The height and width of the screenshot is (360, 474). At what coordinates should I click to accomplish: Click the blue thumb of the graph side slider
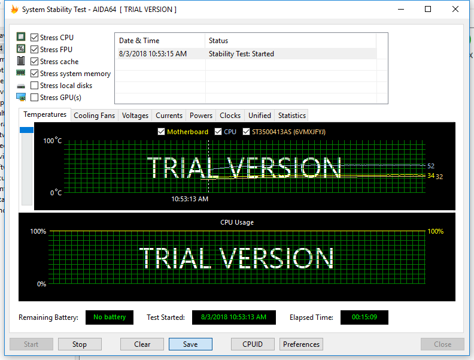(x=26, y=130)
